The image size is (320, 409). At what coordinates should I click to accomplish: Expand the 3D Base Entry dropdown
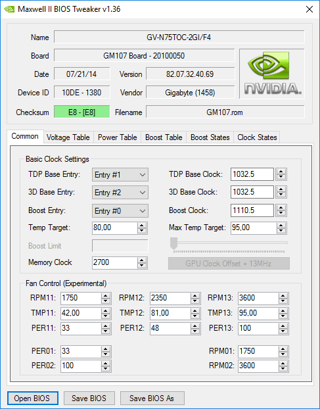(x=120, y=193)
